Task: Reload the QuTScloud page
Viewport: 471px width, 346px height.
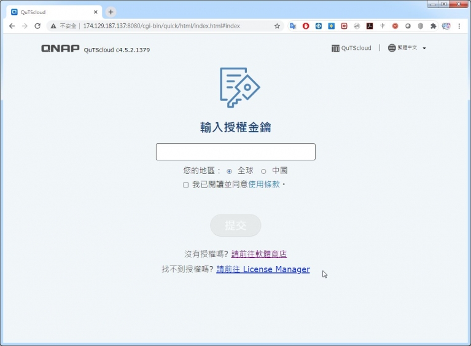Action: (x=37, y=26)
